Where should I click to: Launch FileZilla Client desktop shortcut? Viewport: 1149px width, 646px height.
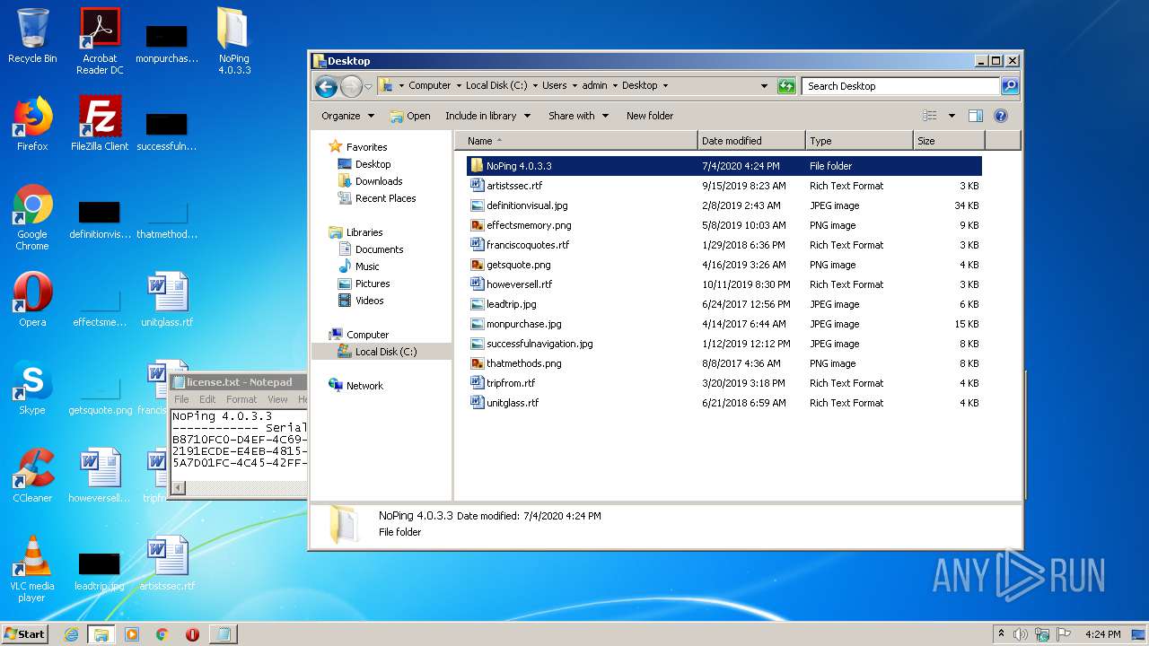click(100, 124)
